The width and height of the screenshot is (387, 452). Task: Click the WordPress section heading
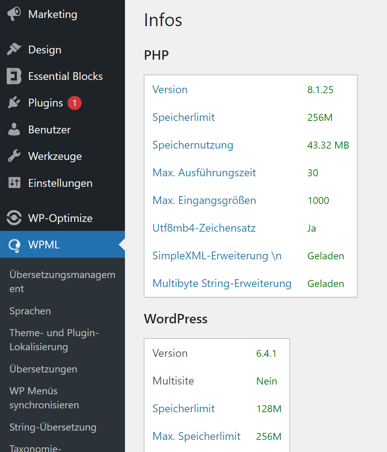[176, 319]
